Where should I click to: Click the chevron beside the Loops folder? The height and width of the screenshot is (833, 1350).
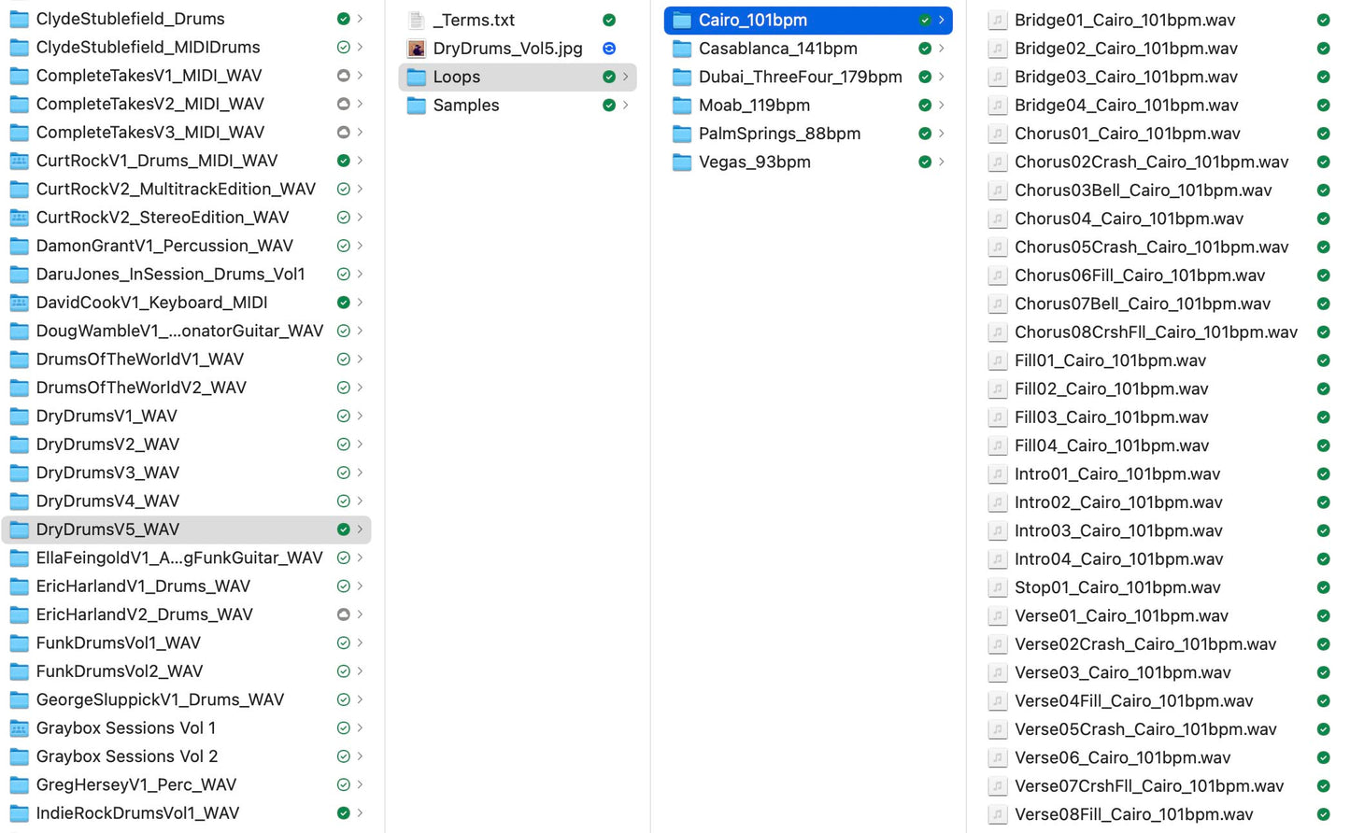click(x=625, y=77)
